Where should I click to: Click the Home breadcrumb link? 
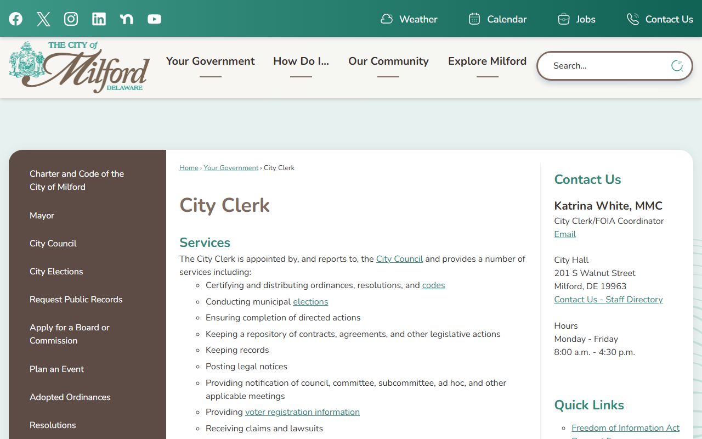tap(189, 168)
